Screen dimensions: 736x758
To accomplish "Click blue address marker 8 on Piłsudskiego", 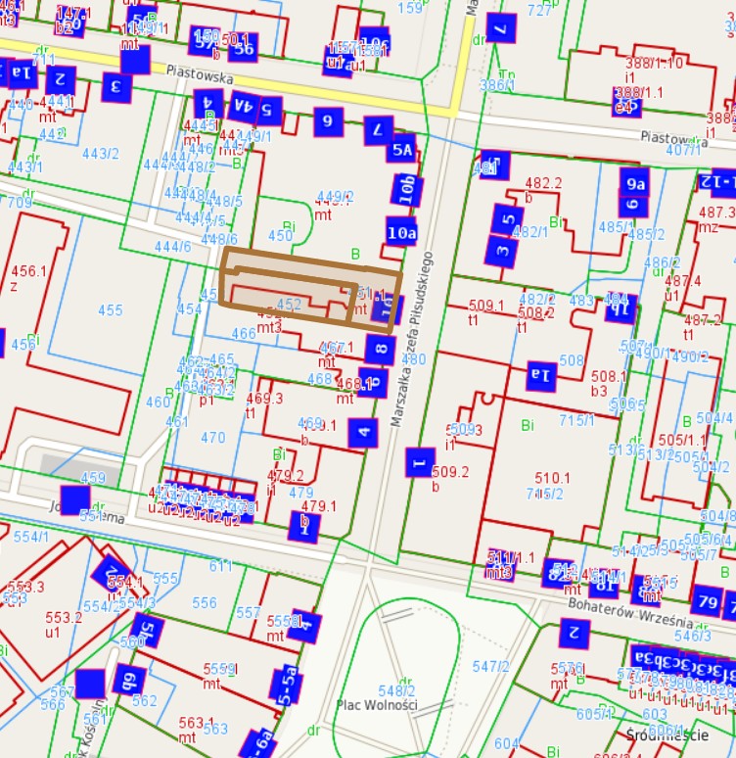I will [382, 349].
